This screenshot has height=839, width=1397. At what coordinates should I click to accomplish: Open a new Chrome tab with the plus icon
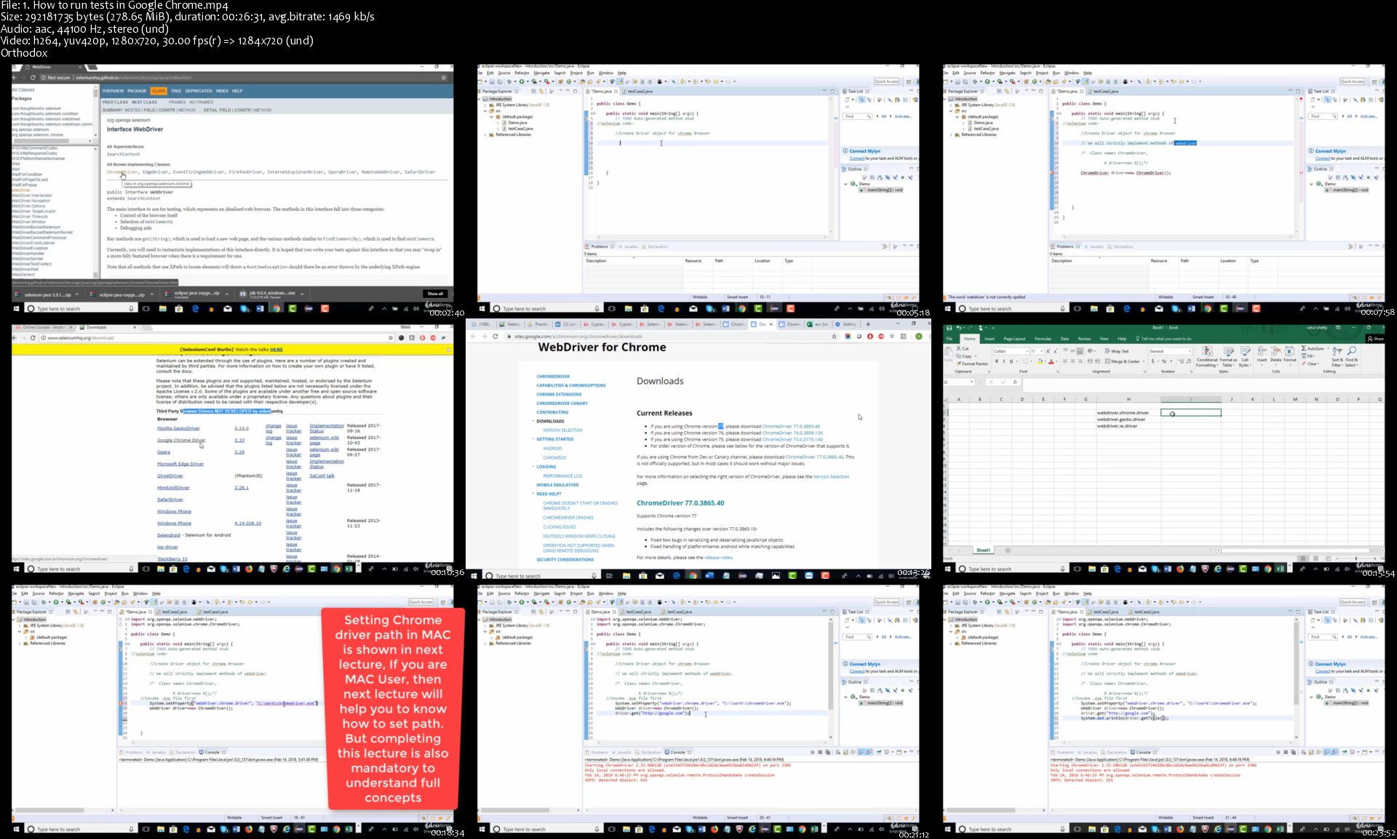point(867,324)
